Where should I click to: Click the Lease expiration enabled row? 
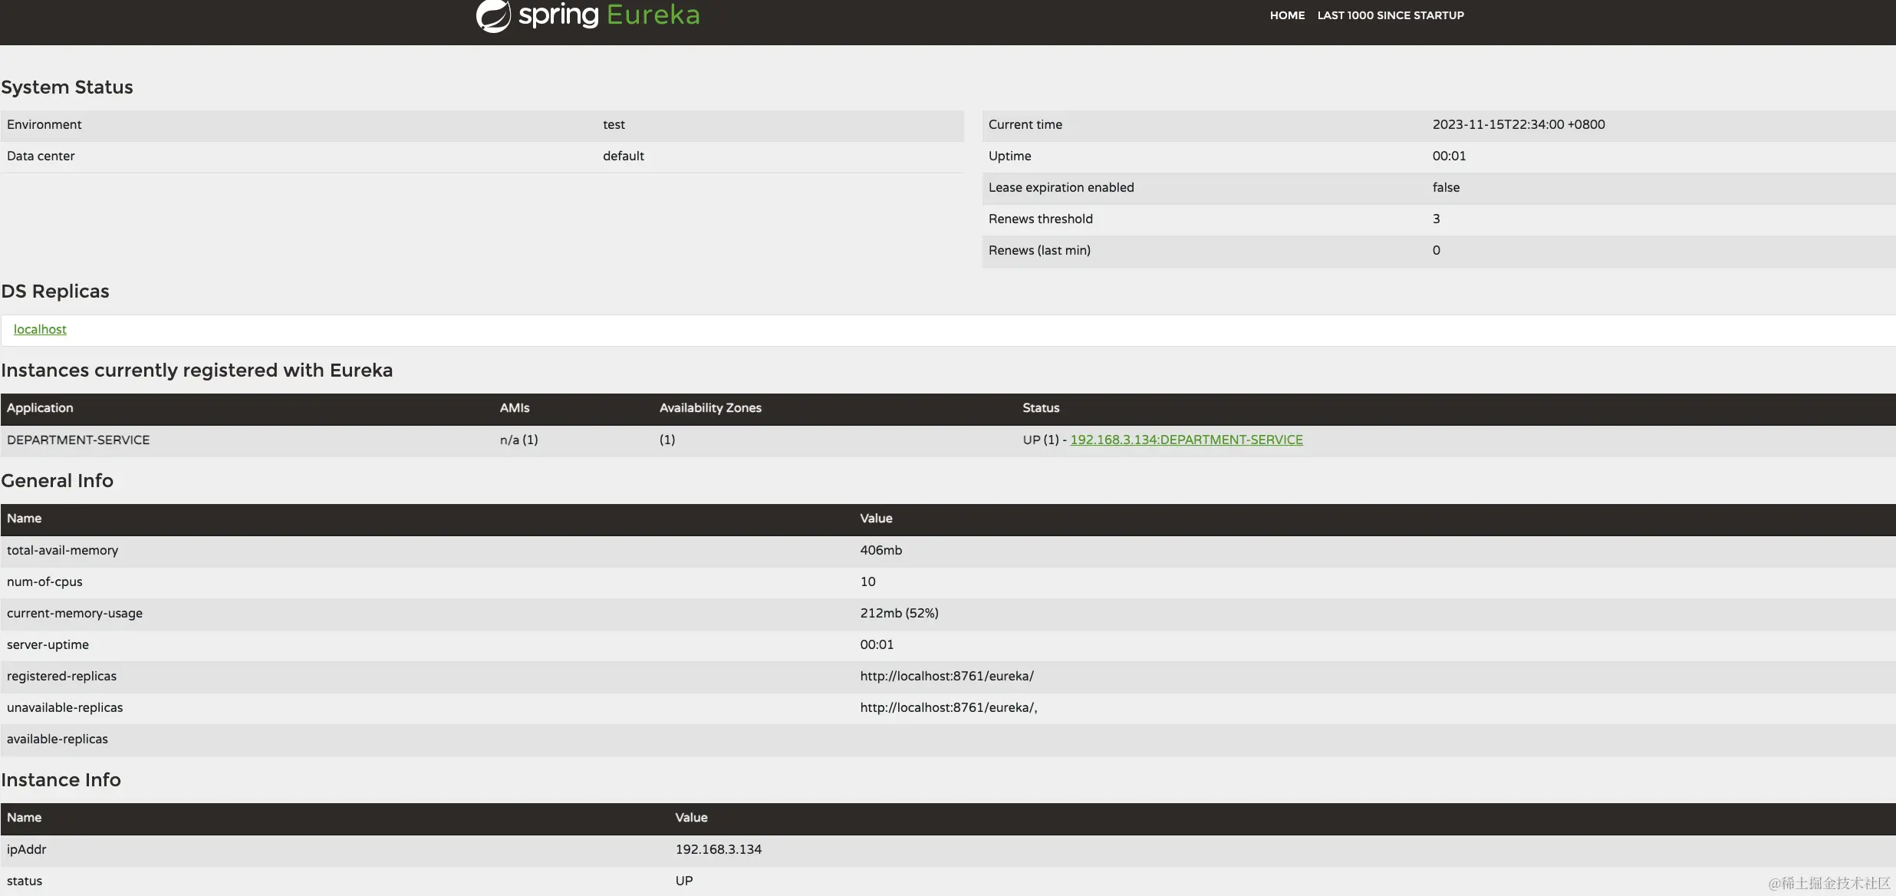coord(1061,187)
